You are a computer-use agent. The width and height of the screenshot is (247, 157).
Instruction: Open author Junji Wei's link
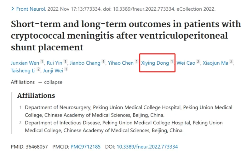53,71
